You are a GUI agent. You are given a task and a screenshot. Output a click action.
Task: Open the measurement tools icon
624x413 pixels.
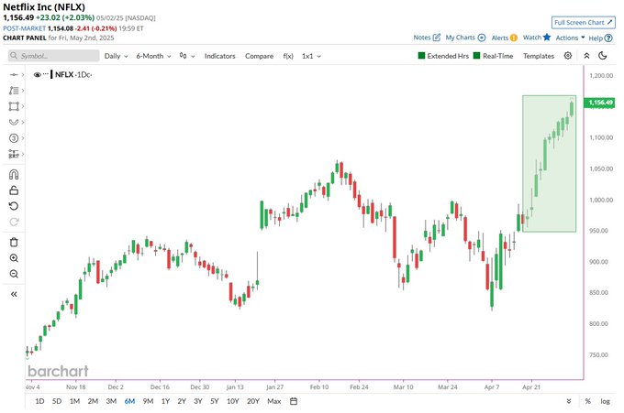tap(14, 154)
